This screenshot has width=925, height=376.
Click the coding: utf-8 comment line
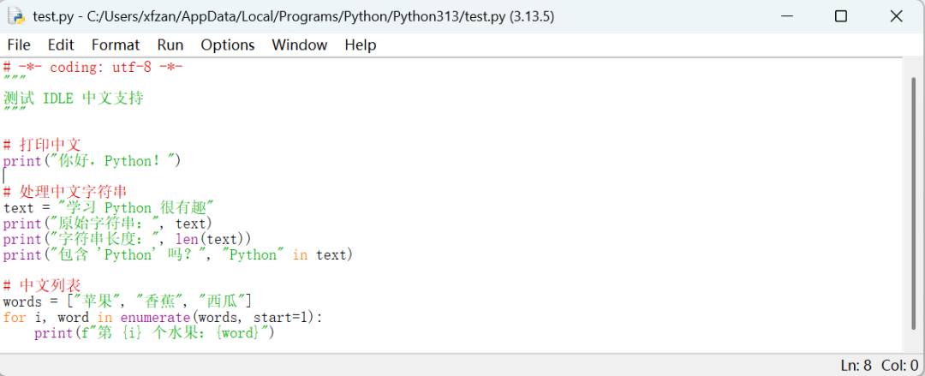[x=93, y=68]
